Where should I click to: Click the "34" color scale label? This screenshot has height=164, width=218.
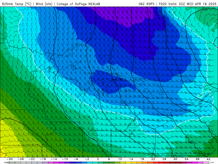pyautogui.click(x=186, y=159)
